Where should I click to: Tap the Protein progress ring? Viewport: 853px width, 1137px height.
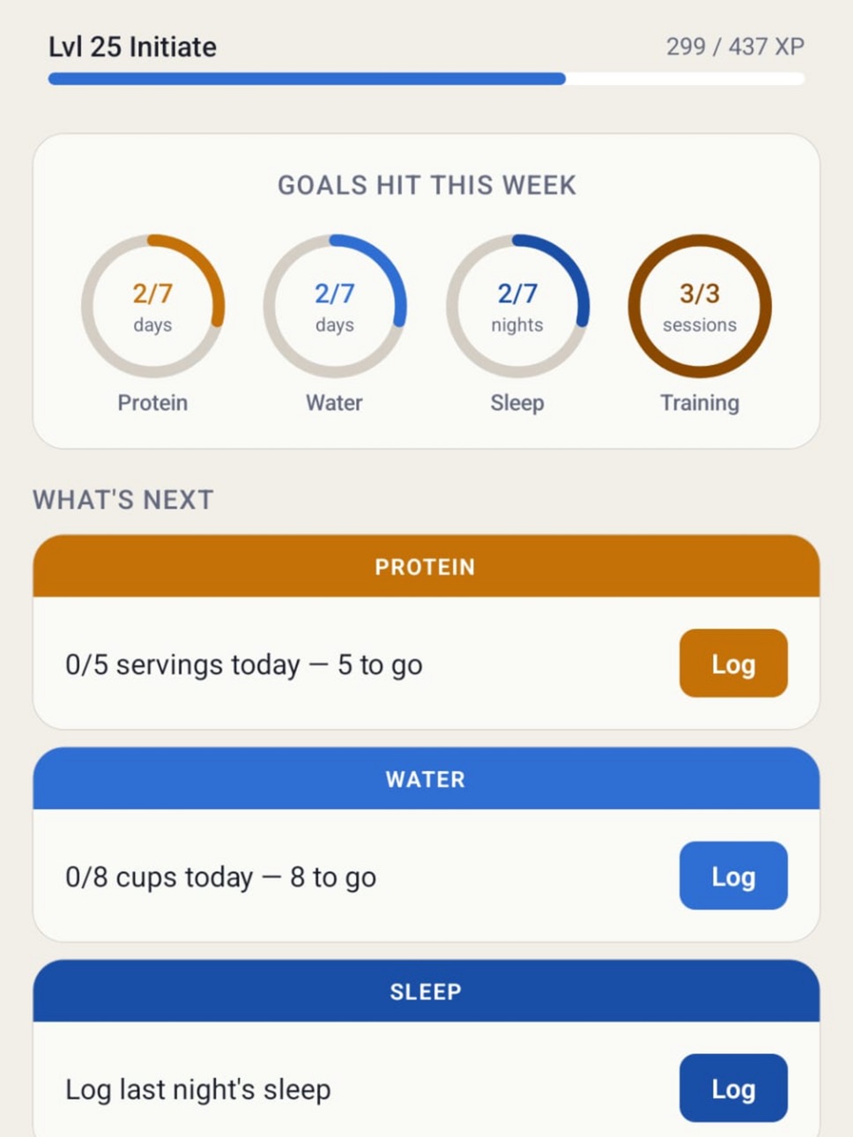[x=152, y=306]
